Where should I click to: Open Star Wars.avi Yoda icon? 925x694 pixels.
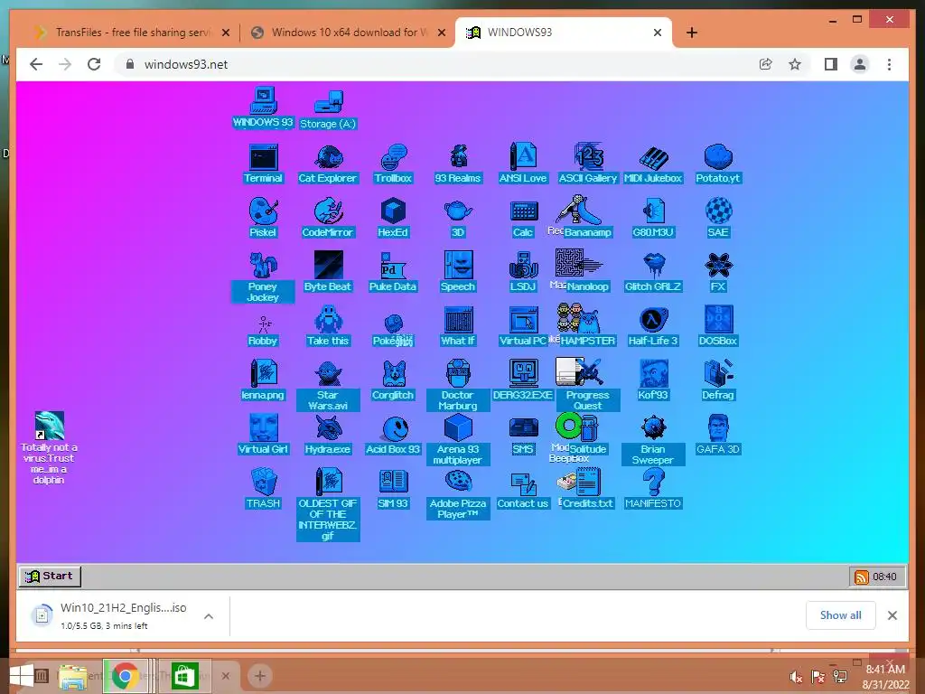click(328, 385)
